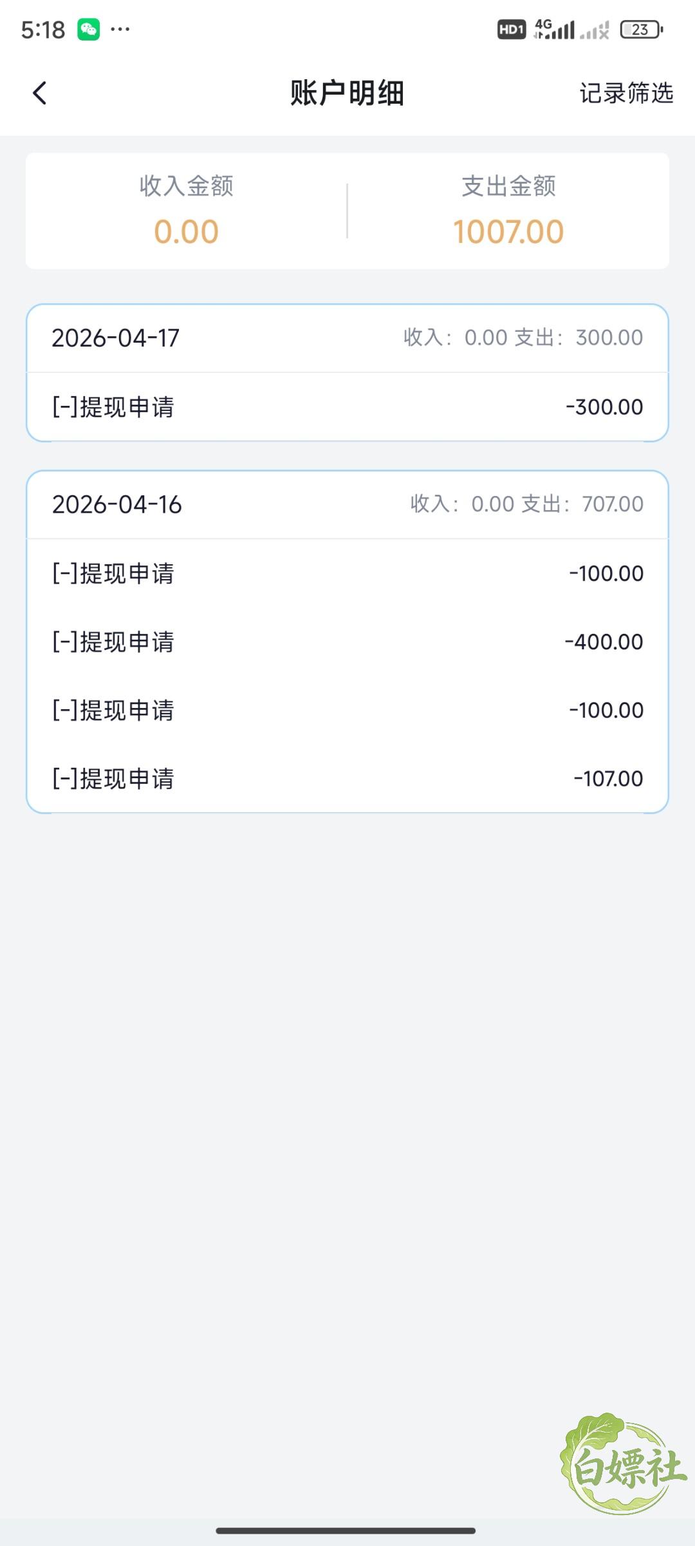Open first -100.00 提现申请 entry on 04-16
The image size is (695, 1546).
pos(347,573)
